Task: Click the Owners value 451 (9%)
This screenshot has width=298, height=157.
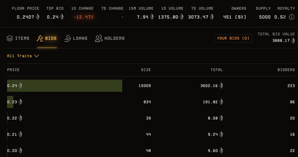Action: 235,17
